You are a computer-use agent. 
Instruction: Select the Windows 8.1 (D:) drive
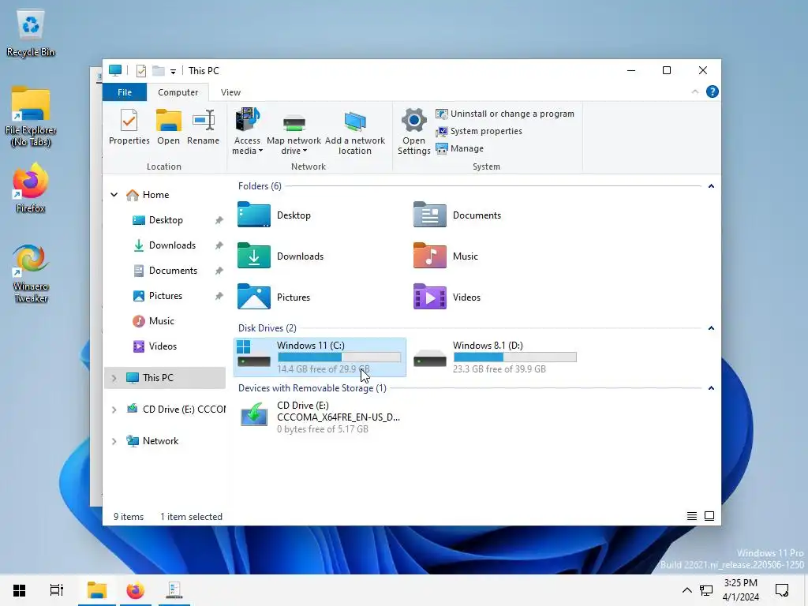(496, 357)
